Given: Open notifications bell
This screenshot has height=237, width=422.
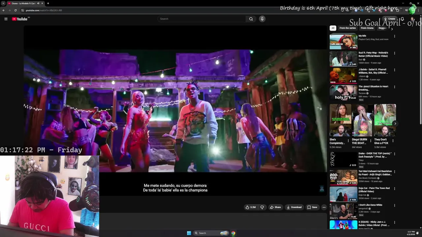Looking at the screenshot, I should tap(403, 19).
